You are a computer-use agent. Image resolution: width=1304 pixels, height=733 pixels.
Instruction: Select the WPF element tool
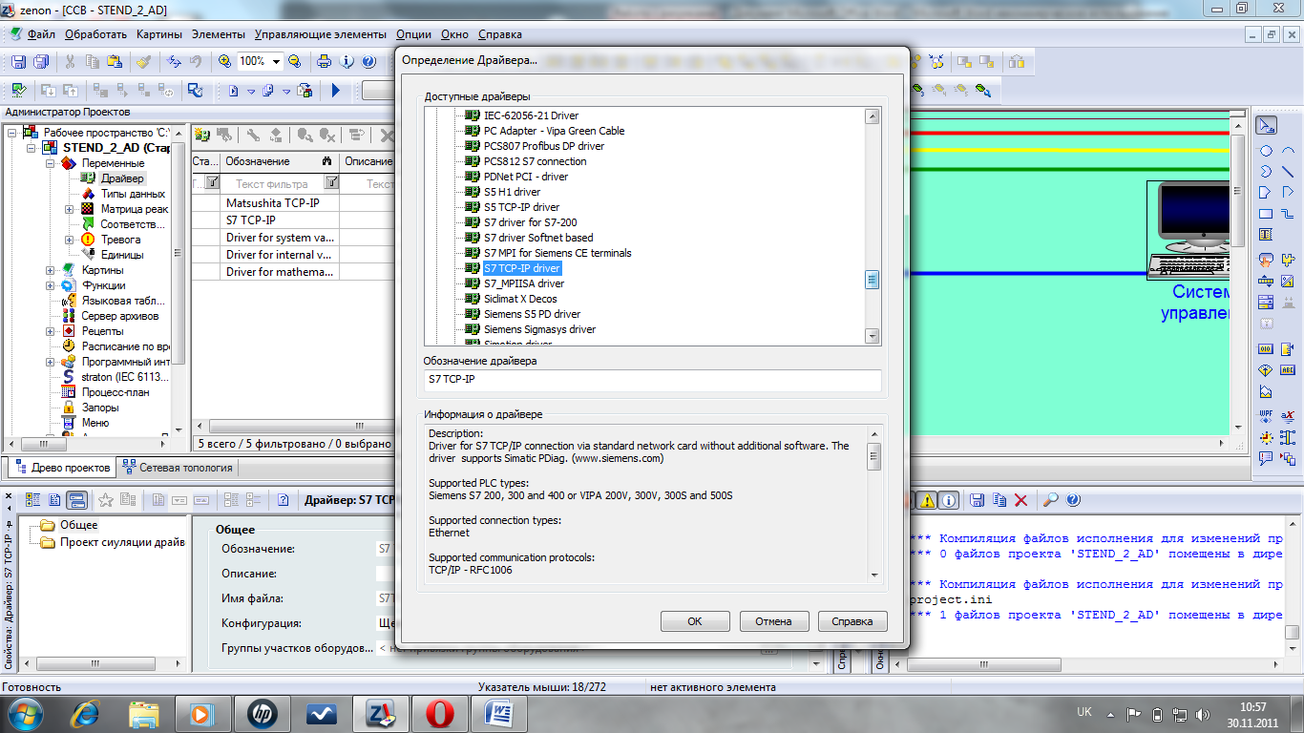pyautogui.click(x=1266, y=416)
